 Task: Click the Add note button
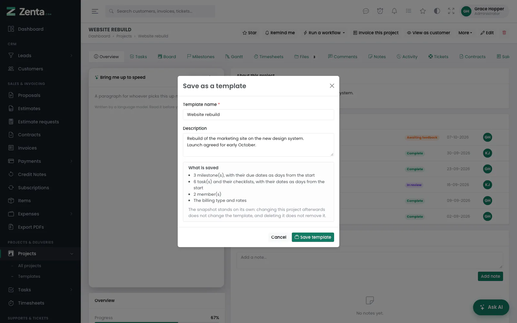(x=490, y=276)
